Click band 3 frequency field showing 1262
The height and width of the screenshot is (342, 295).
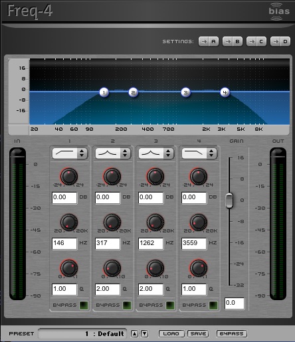pos(151,244)
